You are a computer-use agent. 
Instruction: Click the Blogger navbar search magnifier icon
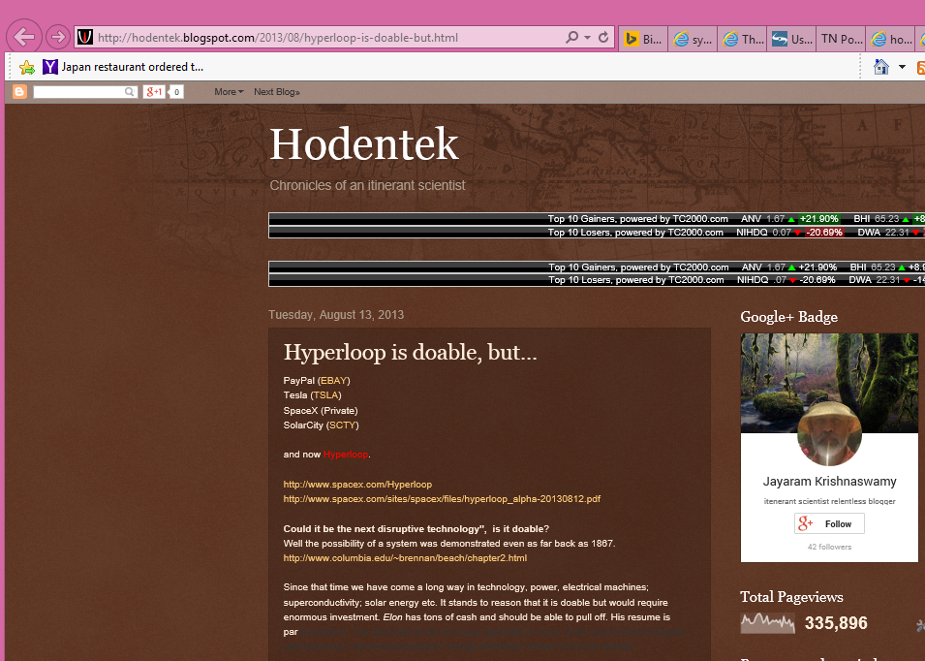(130, 91)
